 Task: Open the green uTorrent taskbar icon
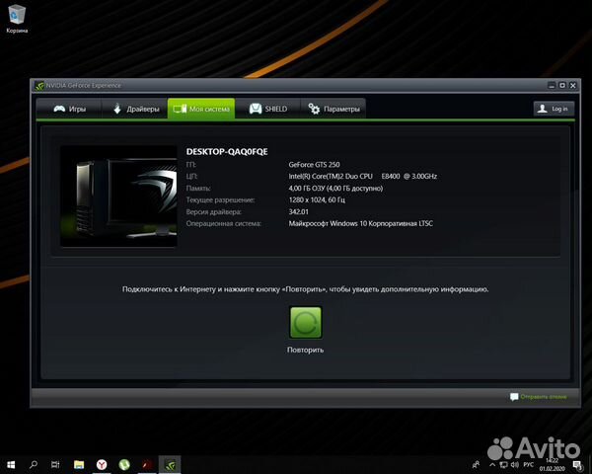coord(124,464)
